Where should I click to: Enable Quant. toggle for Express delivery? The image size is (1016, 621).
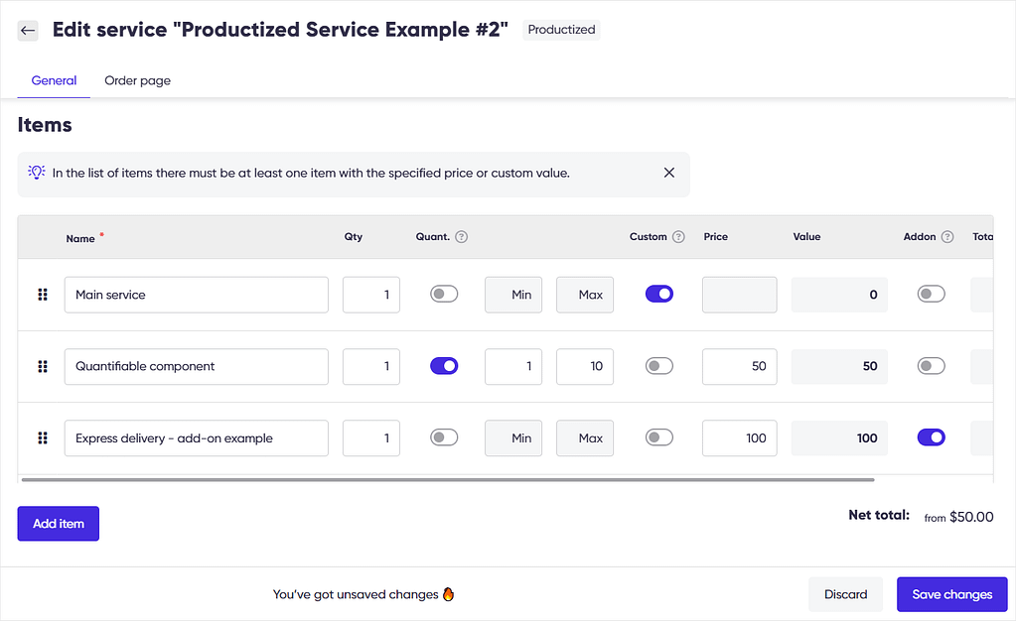(x=444, y=437)
